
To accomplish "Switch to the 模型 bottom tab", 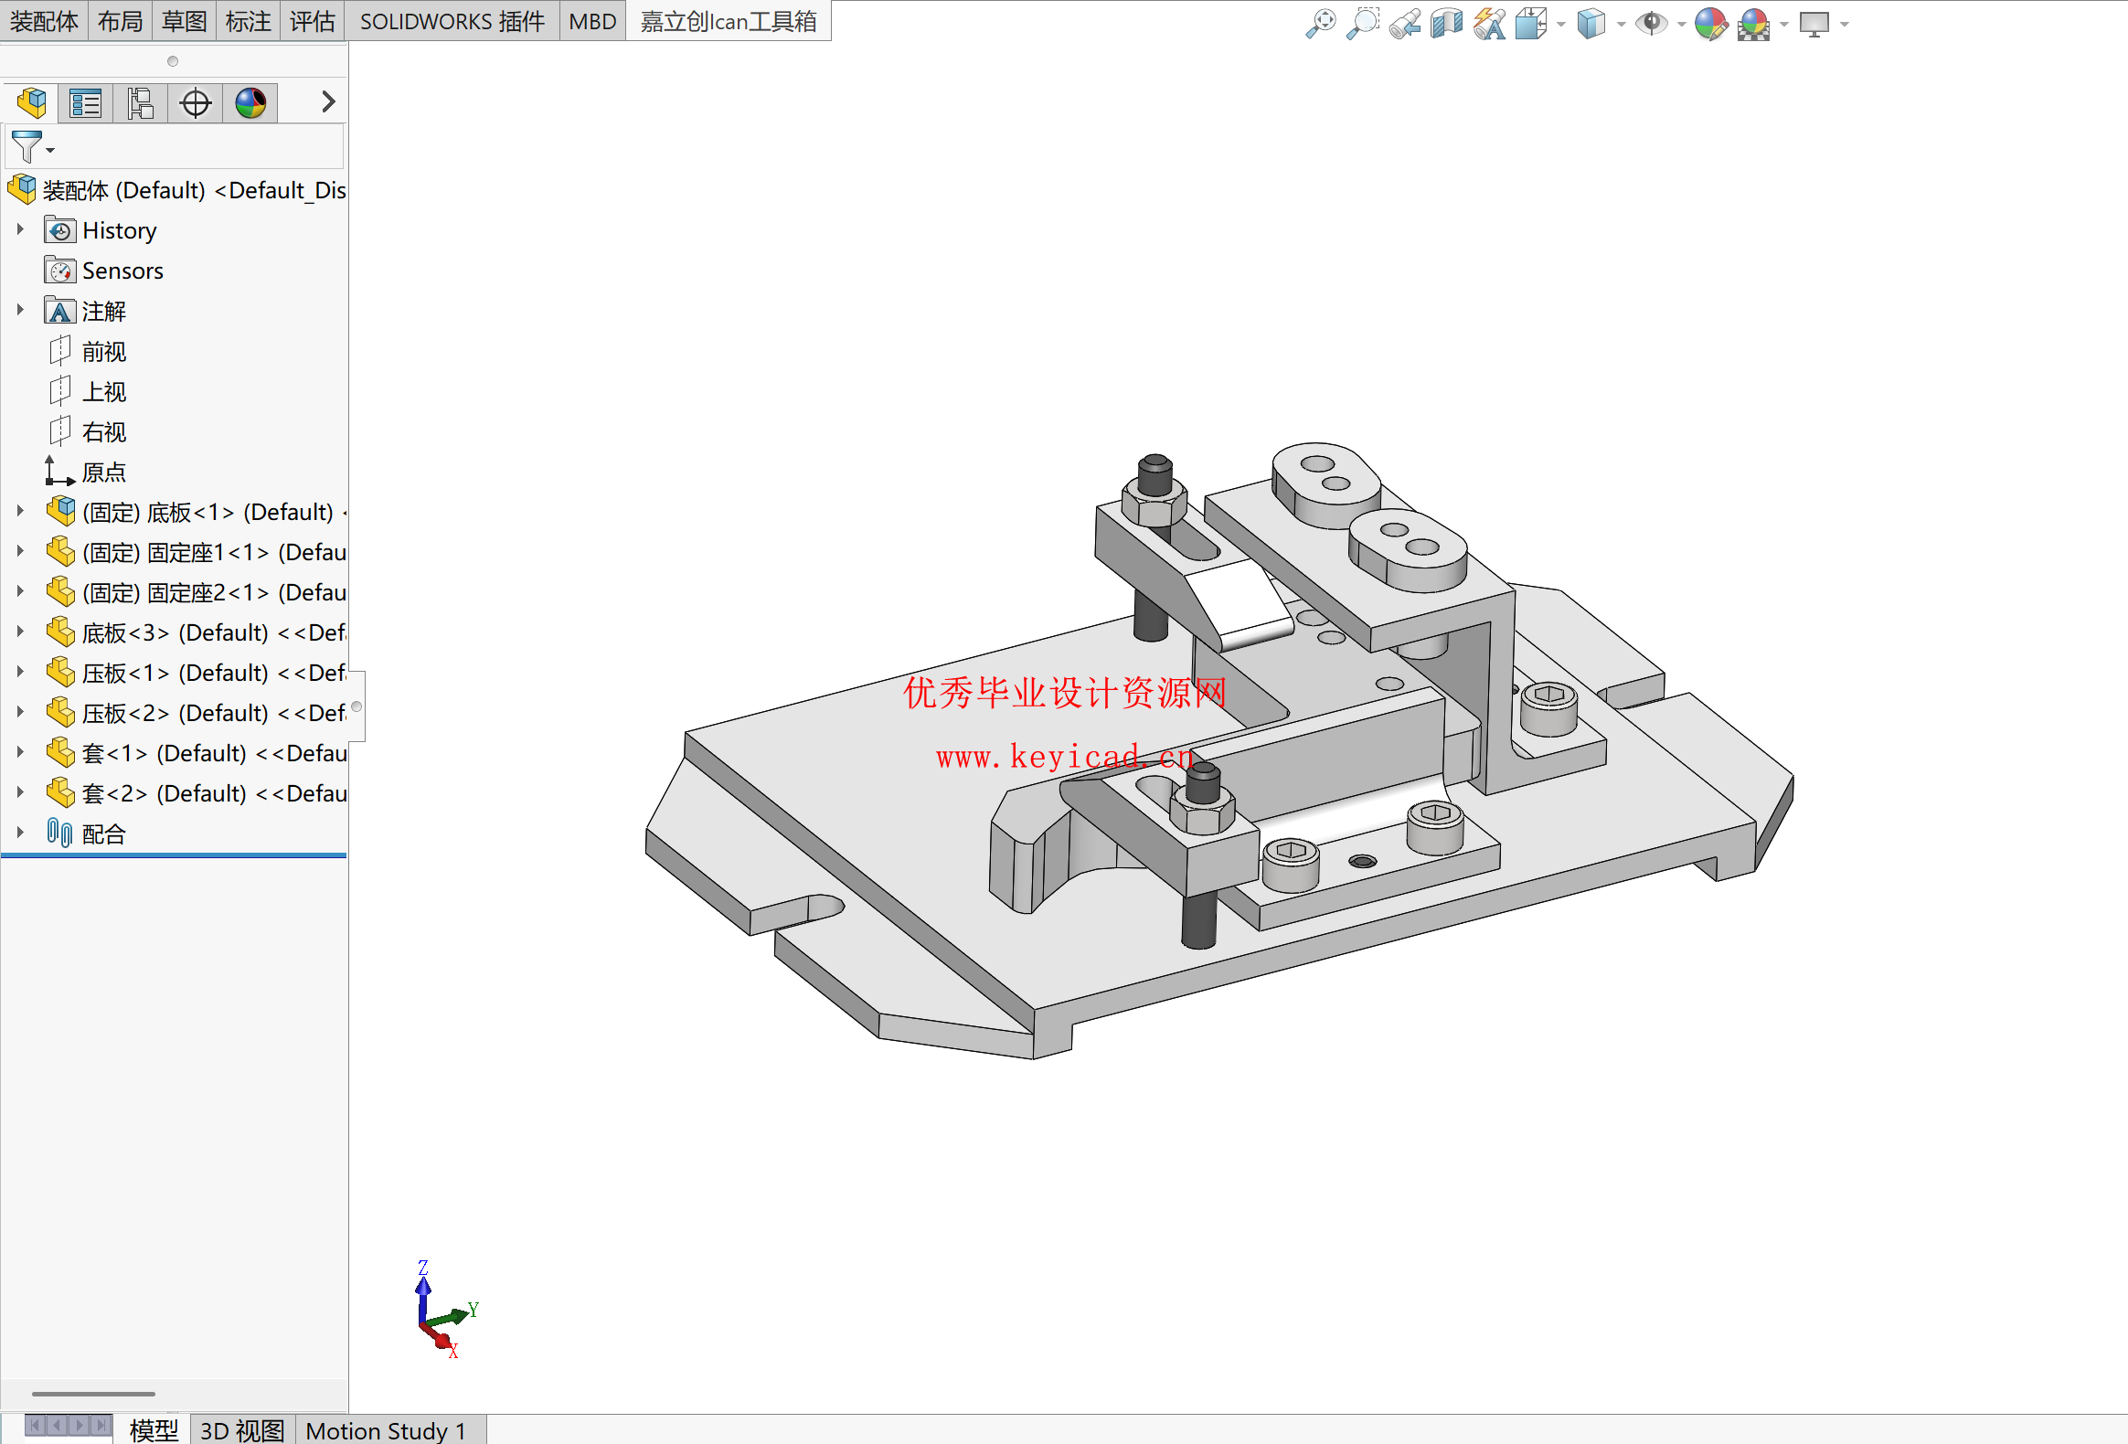I will [153, 1430].
